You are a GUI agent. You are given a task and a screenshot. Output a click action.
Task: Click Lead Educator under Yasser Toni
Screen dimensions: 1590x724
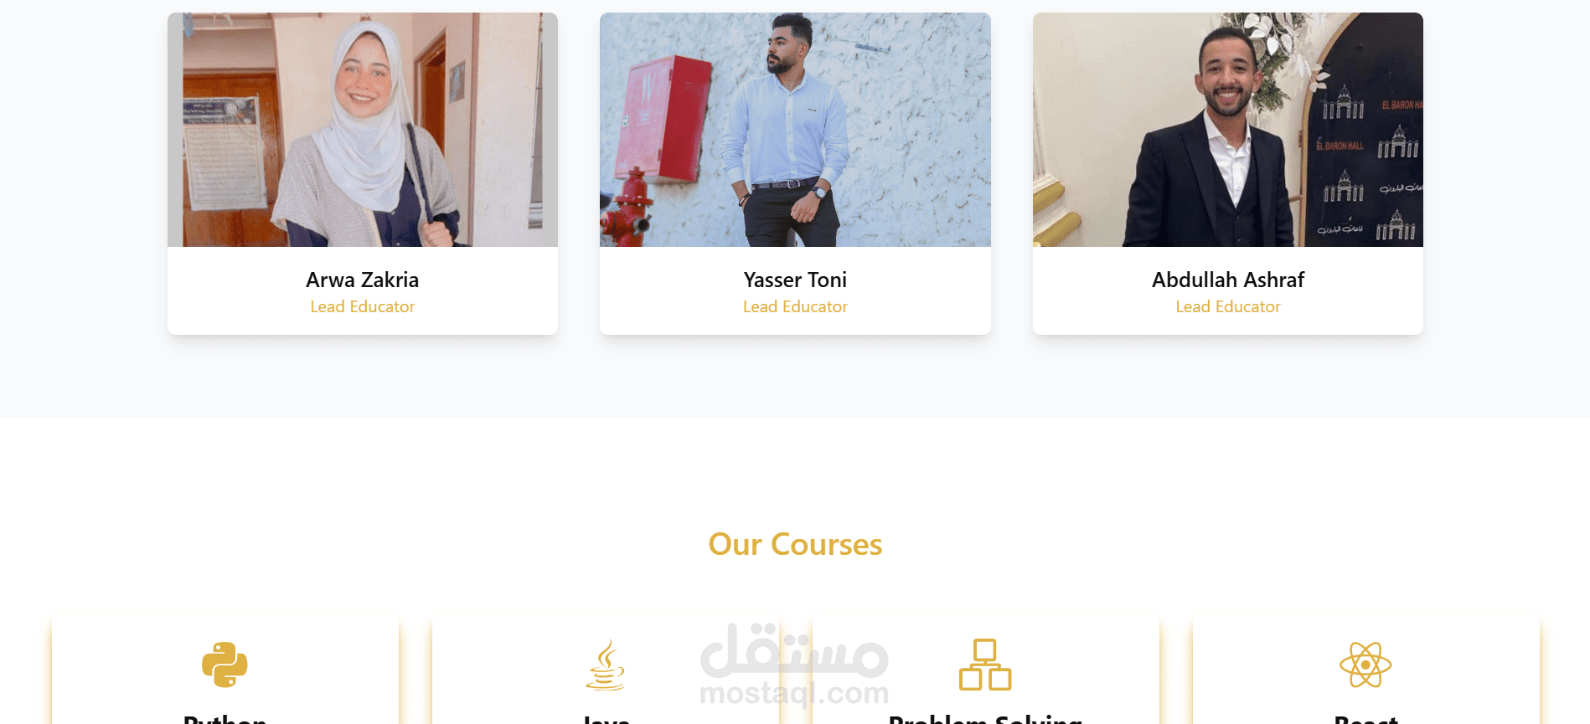click(795, 307)
